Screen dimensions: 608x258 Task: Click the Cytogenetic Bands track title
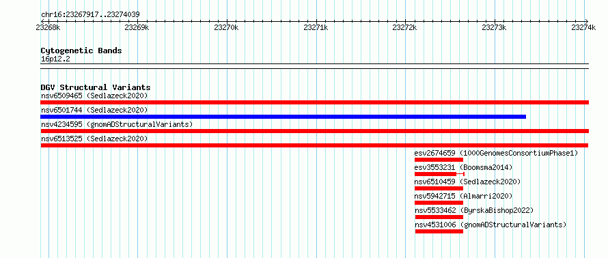81,51
